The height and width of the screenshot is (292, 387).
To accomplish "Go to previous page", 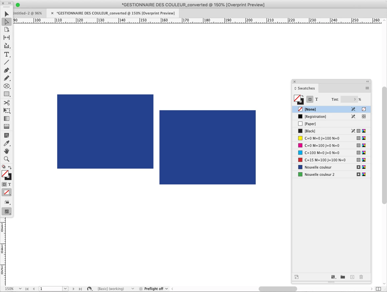I will (34, 289).
